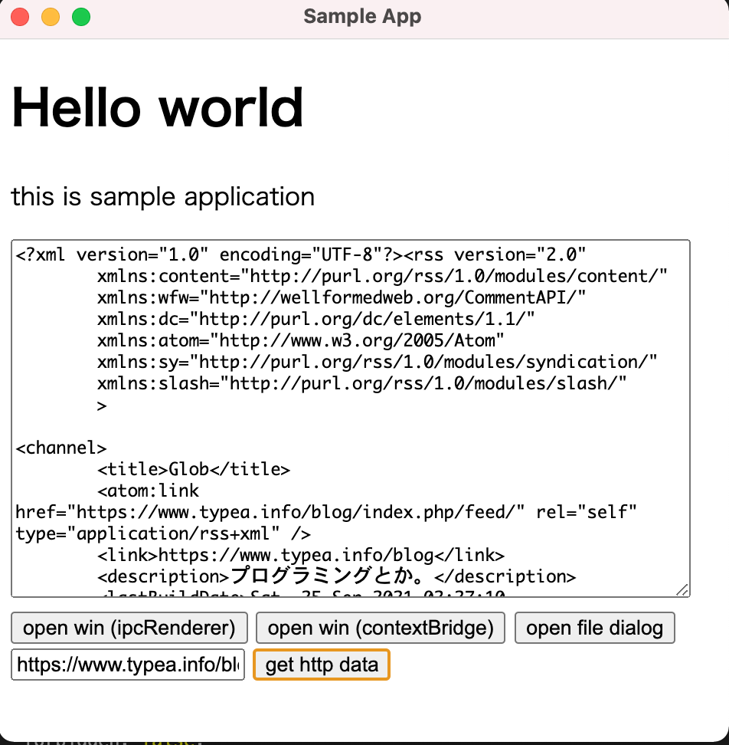Focus the URL input field with typea.info

click(x=128, y=665)
